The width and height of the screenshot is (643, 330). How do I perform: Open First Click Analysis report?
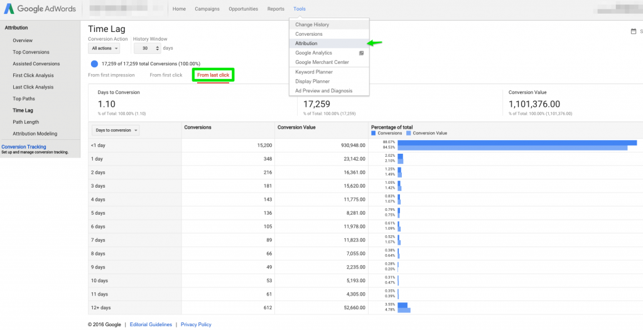pyautogui.click(x=33, y=75)
